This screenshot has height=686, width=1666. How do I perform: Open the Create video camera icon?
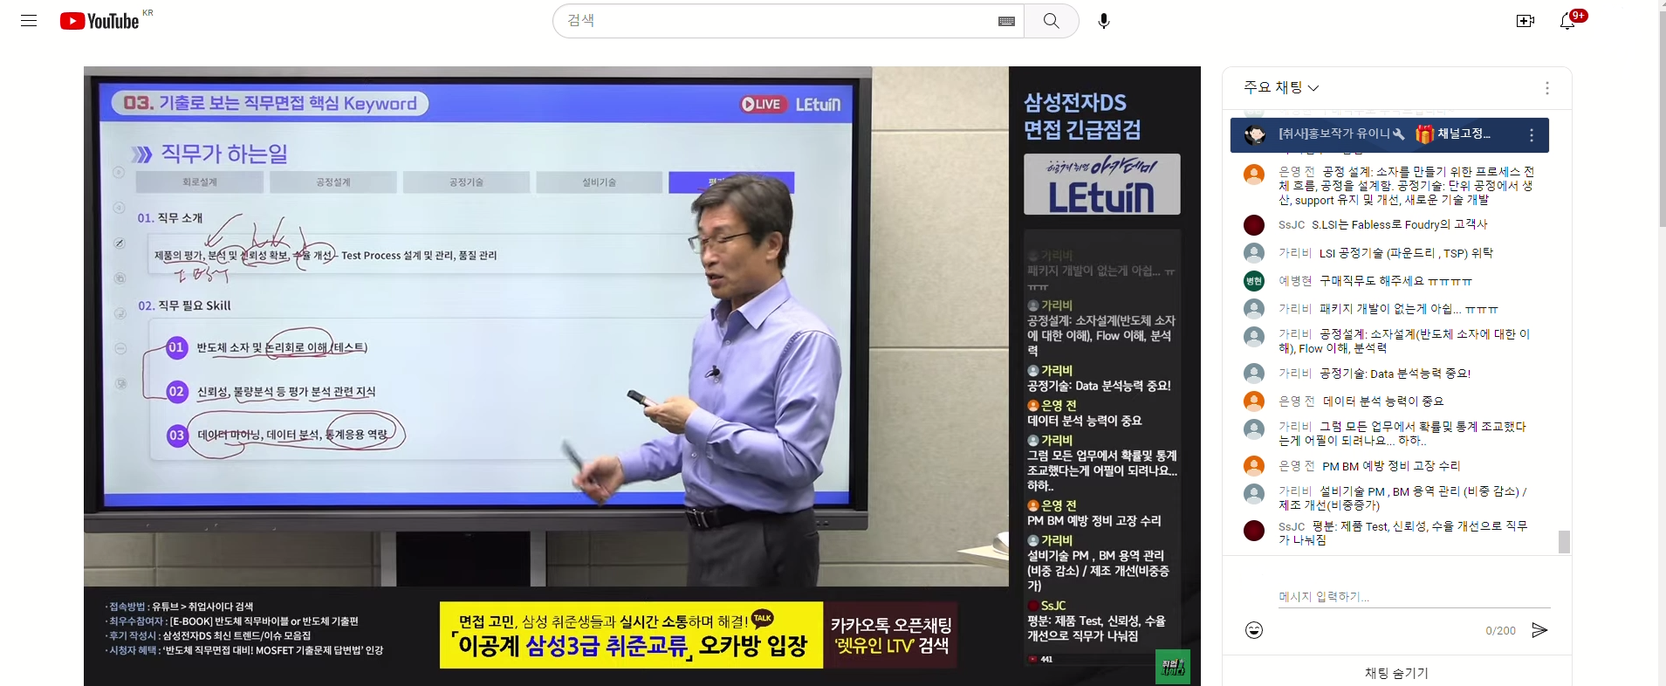pyautogui.click(x=1525, y=21)
